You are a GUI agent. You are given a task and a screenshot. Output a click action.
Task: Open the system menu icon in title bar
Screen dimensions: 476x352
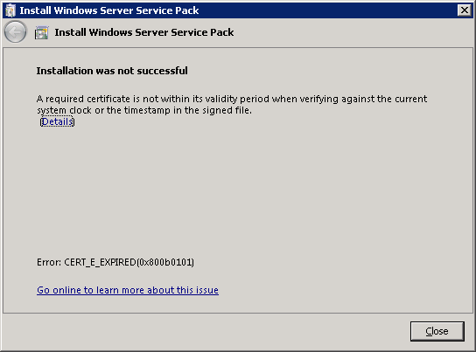[x=10, y=10]
